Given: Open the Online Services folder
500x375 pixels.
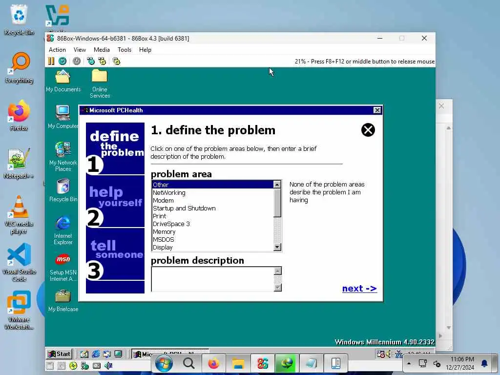Looking at the screenshot, I should (100, 84).
